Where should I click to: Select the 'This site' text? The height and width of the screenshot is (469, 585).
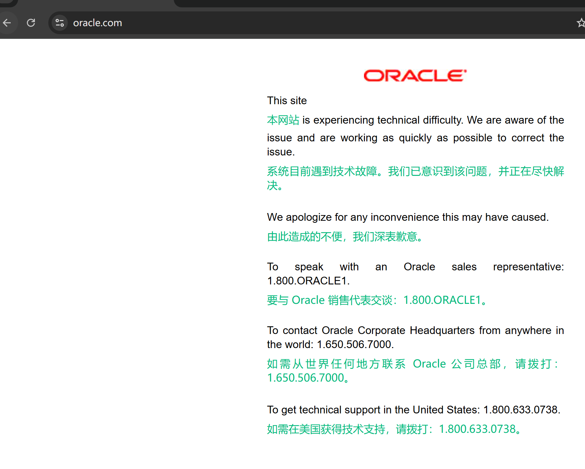[287, 100]
